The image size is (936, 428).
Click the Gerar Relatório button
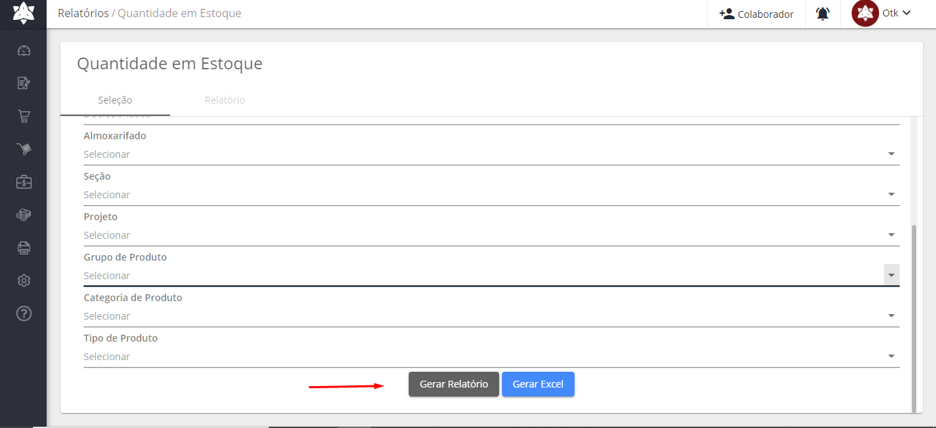(454, 384)
